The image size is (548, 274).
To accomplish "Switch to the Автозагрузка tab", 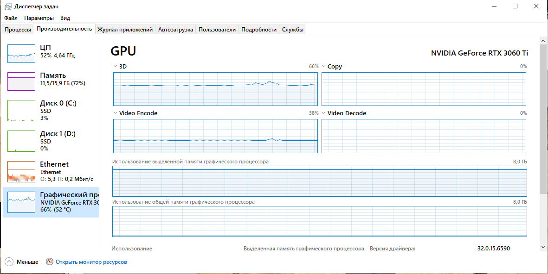I will (175, 30).
